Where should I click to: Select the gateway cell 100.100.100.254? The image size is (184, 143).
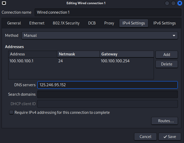tap(115, 61)
